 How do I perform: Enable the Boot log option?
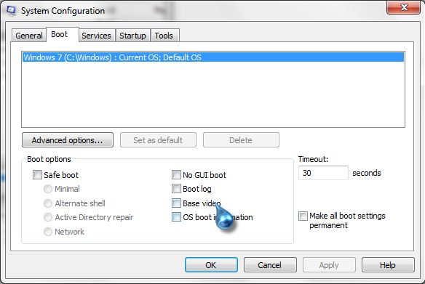pyautogui.click(x=176, y=189)
